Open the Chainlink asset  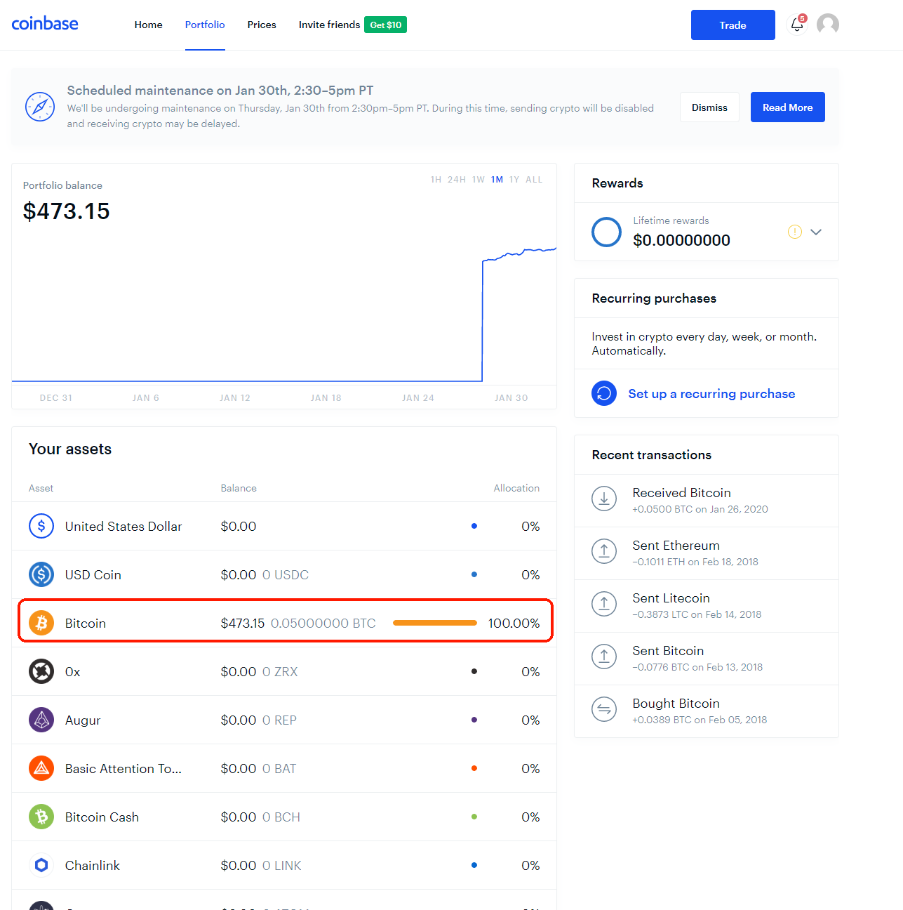tap(284, 865)
